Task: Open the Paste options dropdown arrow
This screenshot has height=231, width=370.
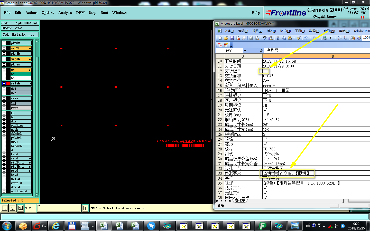Action: [x=294, y=38]
